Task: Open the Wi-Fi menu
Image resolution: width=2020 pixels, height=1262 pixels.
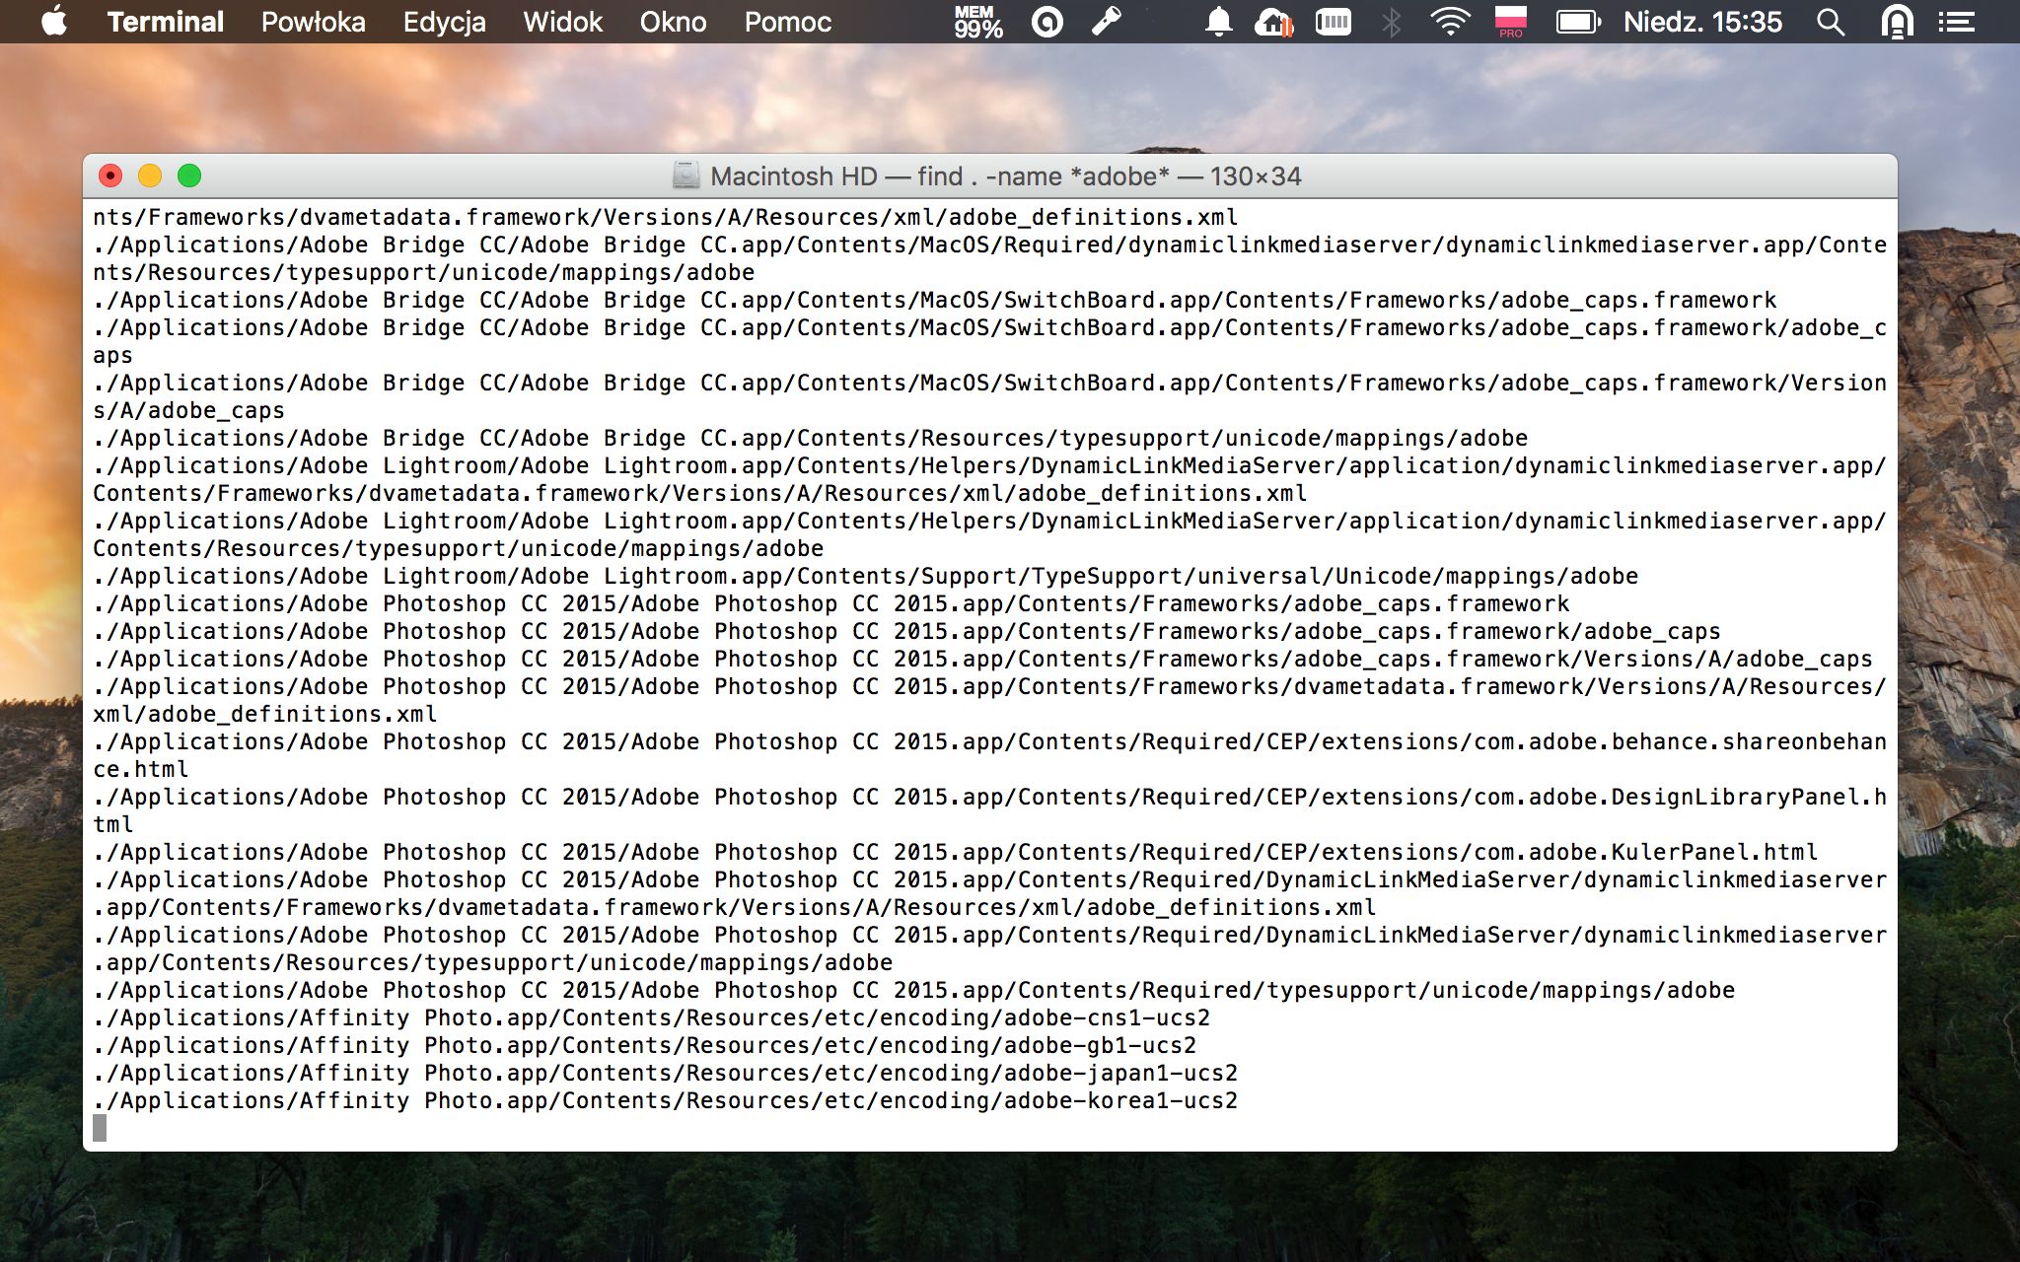Action: (1450, 22)
